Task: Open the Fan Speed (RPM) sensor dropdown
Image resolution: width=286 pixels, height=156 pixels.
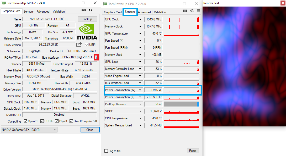Action: coord(140,48)
